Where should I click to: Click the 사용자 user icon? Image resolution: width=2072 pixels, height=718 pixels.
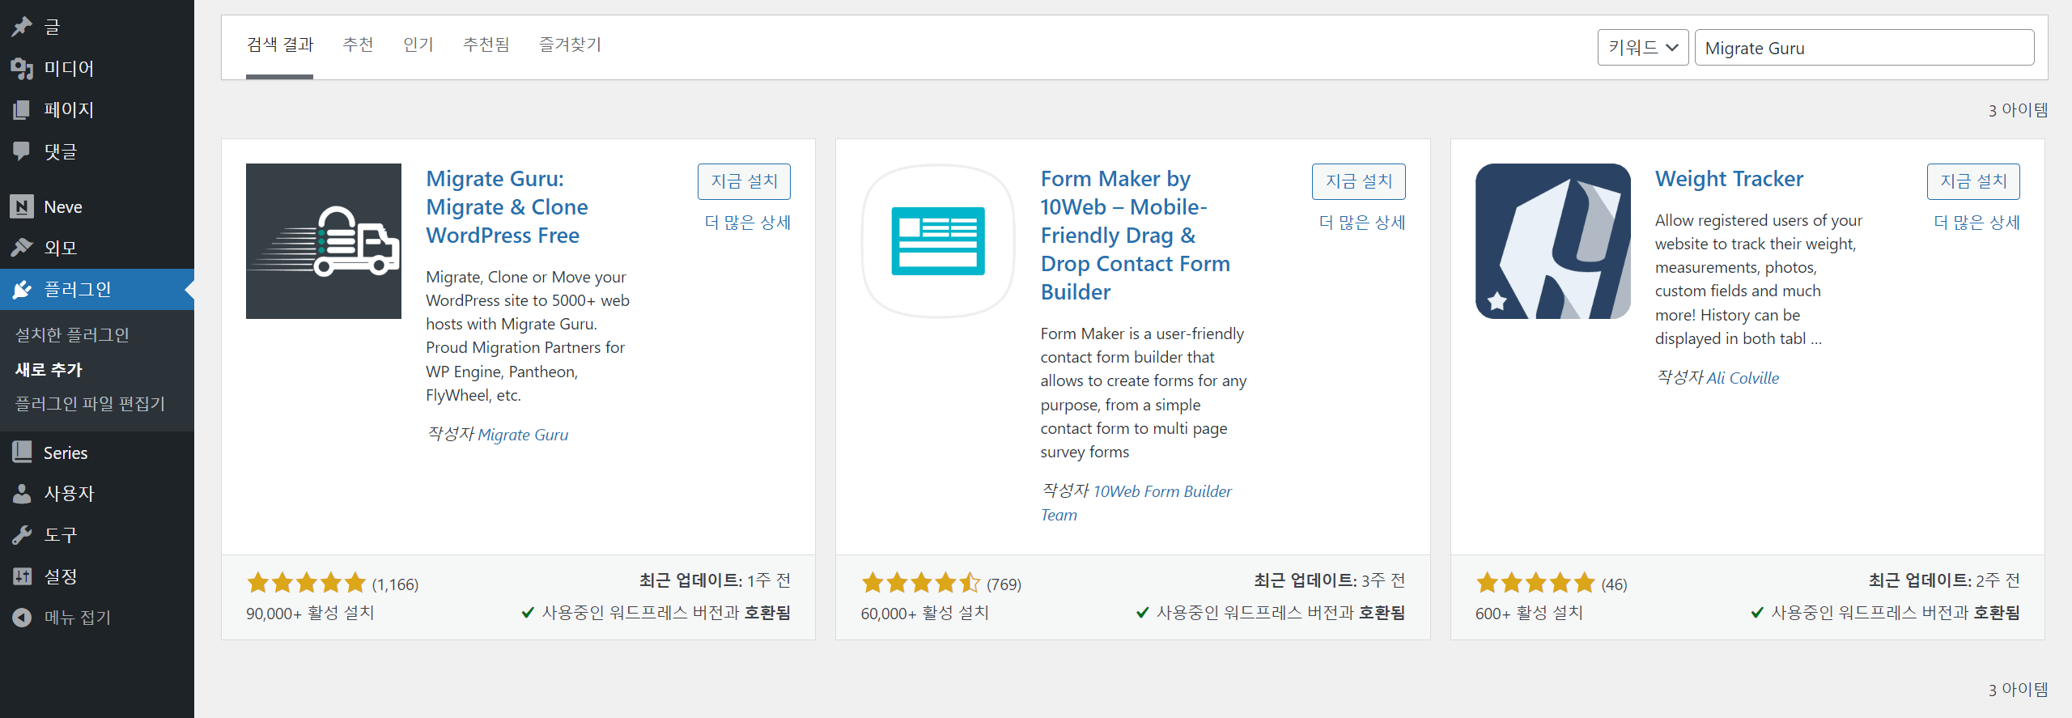pyautogui.click(x=22, y=493)
